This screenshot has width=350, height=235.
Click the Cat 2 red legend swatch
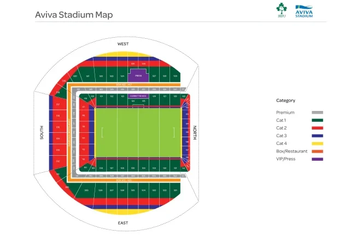317,127
